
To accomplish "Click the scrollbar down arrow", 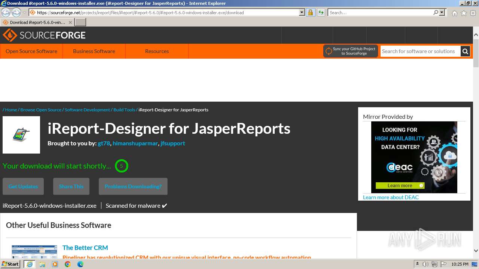I will pyautogui.click(x=476, y=251).
